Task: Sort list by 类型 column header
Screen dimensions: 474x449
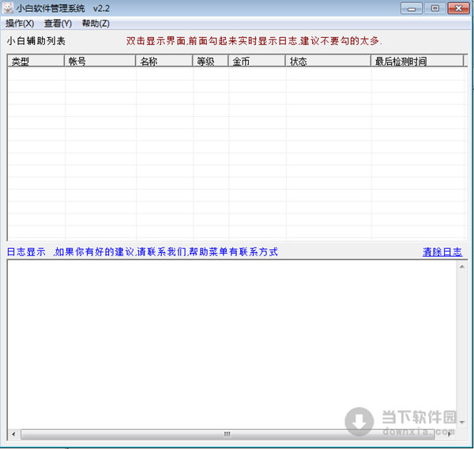Action: [x=36, y=61]
